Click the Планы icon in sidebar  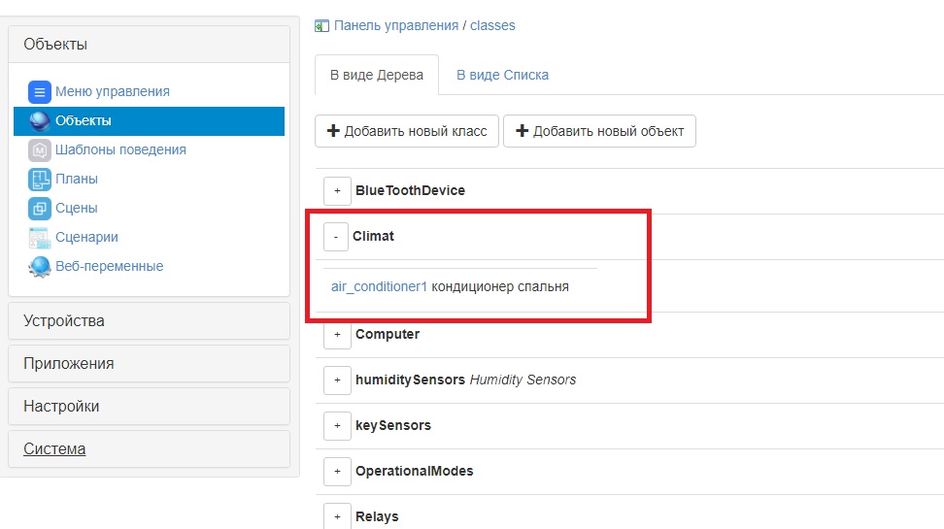click(39, 180)
